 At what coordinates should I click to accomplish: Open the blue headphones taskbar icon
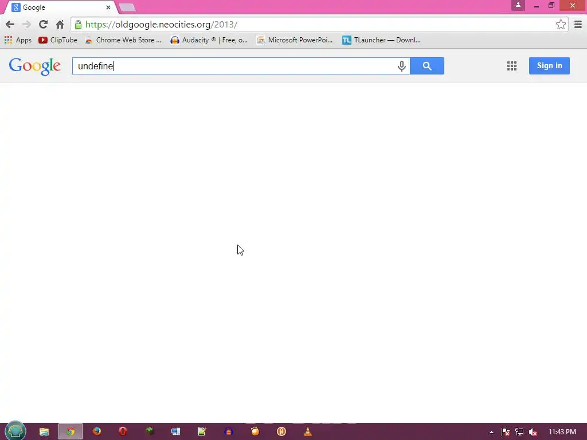pyautogui.click(x=228, y=431)
